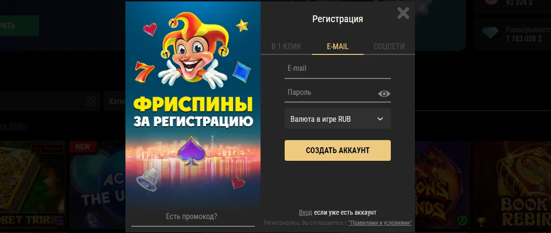This screenshot has height=233, width=551.
Task: Click the СОЗДАТЬ АККАУНТ button
Action: pos(338,150)
